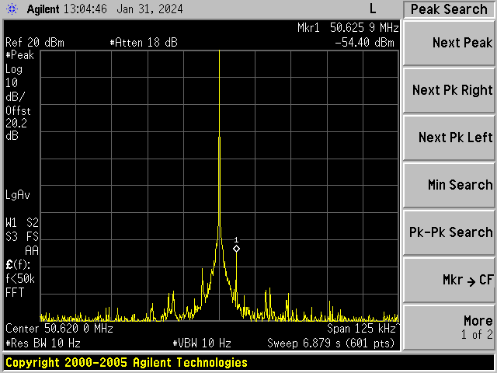Click the Span 125 kHz readout
The image size is (497, 373).
361,328
